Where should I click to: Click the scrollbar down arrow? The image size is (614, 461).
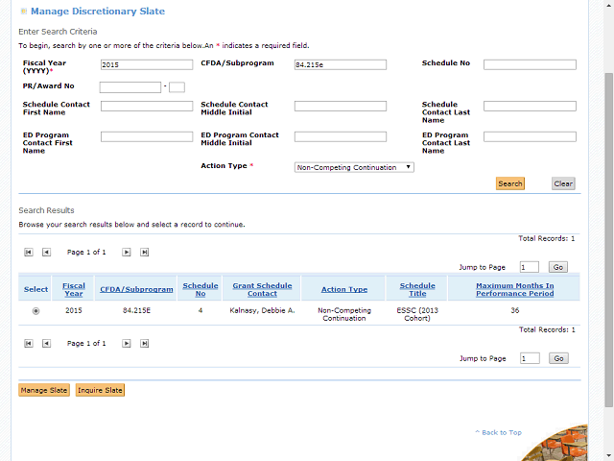pyautogui.click(x=608, y=456)
